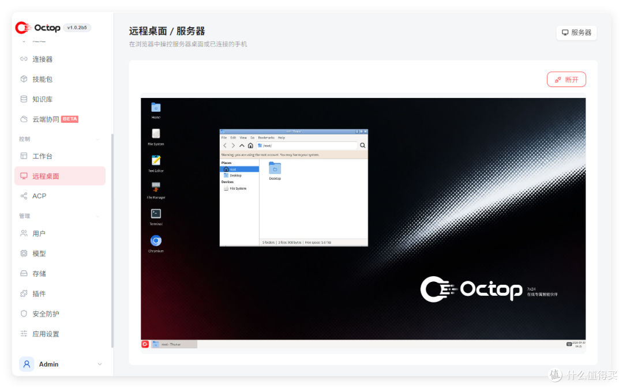
Task: Open the ACP sidebar item
Action: click(x=59, y=196)
